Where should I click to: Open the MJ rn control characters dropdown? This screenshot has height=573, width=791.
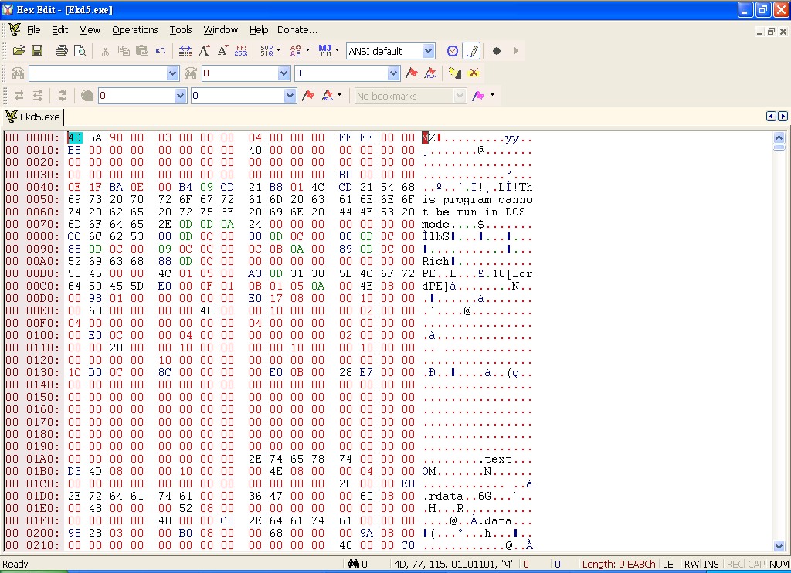[x=337, y=50]
